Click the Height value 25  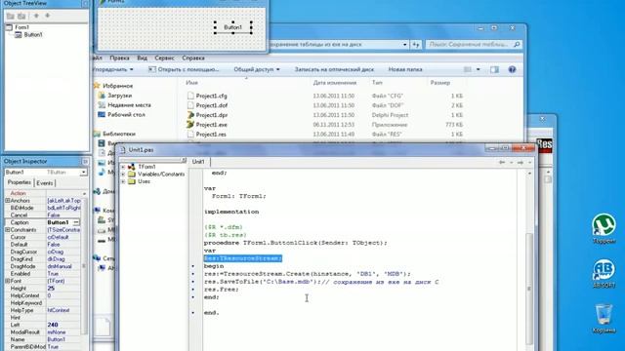[51, 289]
